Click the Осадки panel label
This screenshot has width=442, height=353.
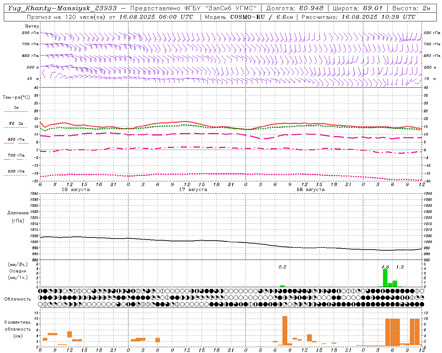(18, 271)
